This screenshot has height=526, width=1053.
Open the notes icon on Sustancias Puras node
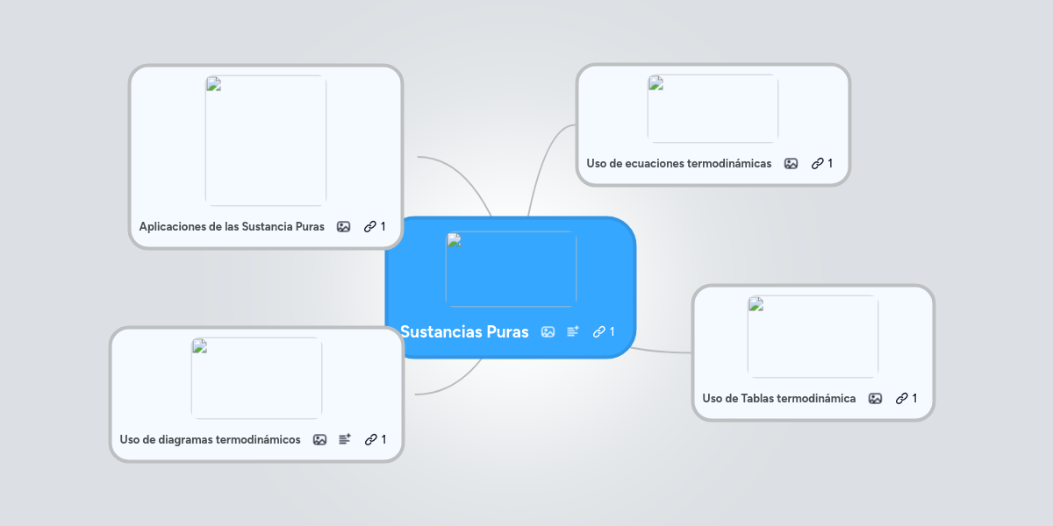point(573,331)
